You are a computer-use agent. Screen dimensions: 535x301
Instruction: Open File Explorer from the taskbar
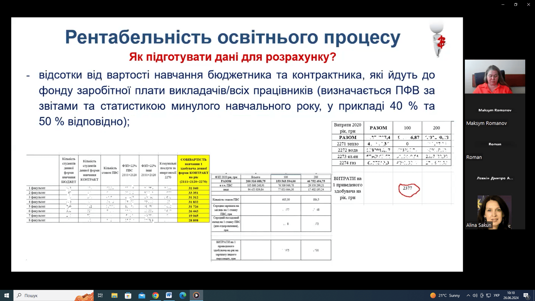(x=114, y=295)
